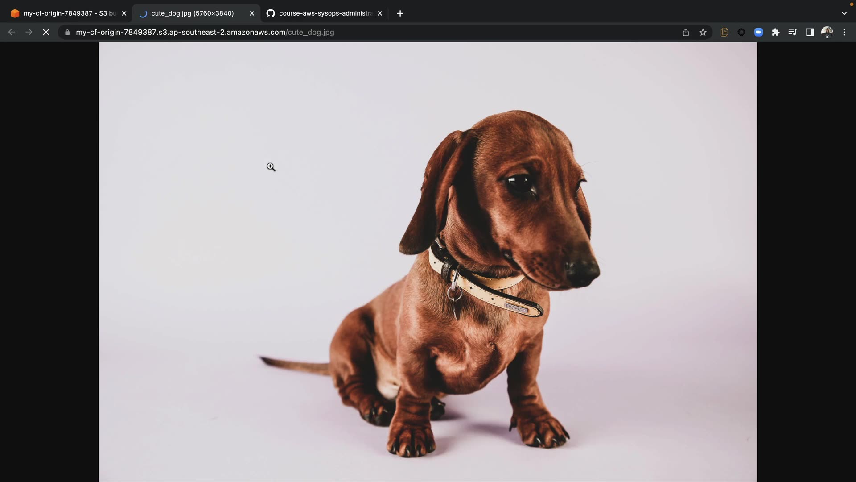
Task: Open a new tab with plus button
Action: pyautogui.click(x=400, y=13)
